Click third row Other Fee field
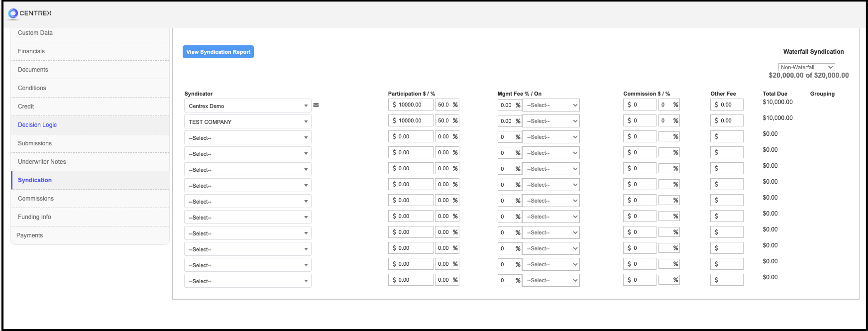The height and width of the screenshot is (331, 868). tap(727, 136)
